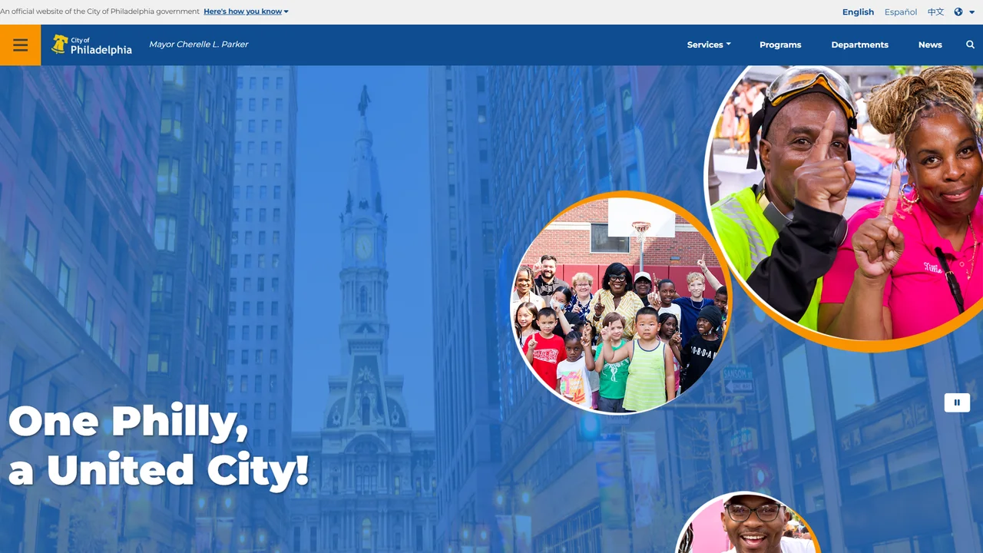Screen dimensions: 983x553
Task: Open the Departments menu item
Action: point(859,45)
